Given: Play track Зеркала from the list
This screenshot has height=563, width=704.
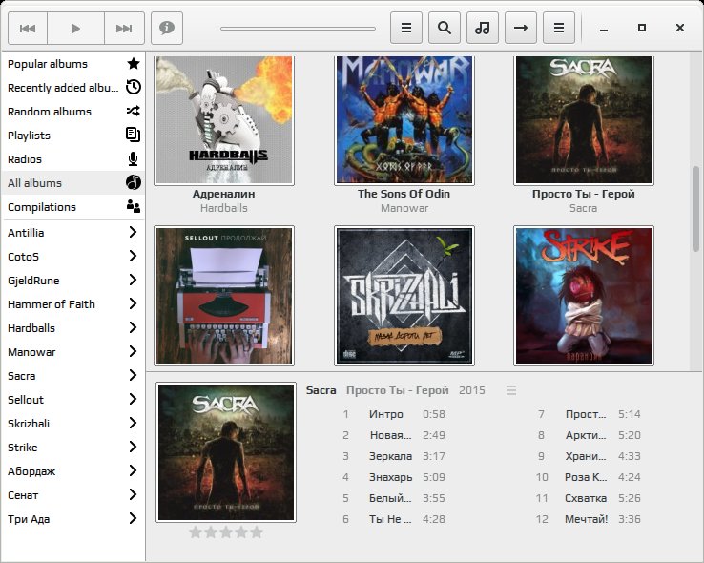Looking at the screenshot, I should click(390, 456).
